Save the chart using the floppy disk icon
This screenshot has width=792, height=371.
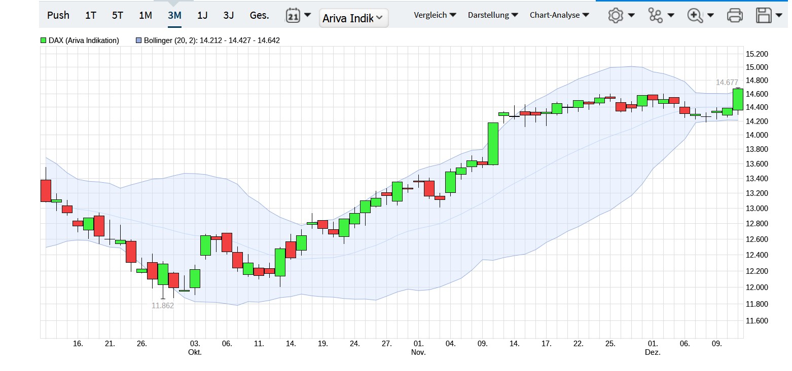click(764, 15)
